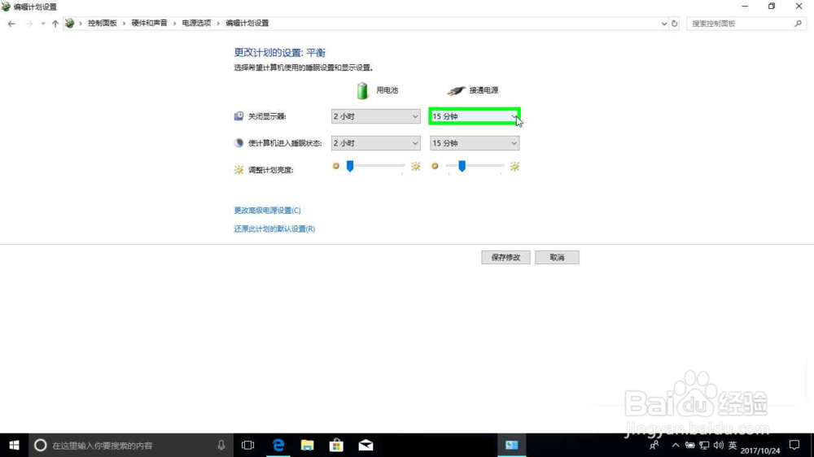Click the Control Panel taskbar button

click(x=512, y=445)
